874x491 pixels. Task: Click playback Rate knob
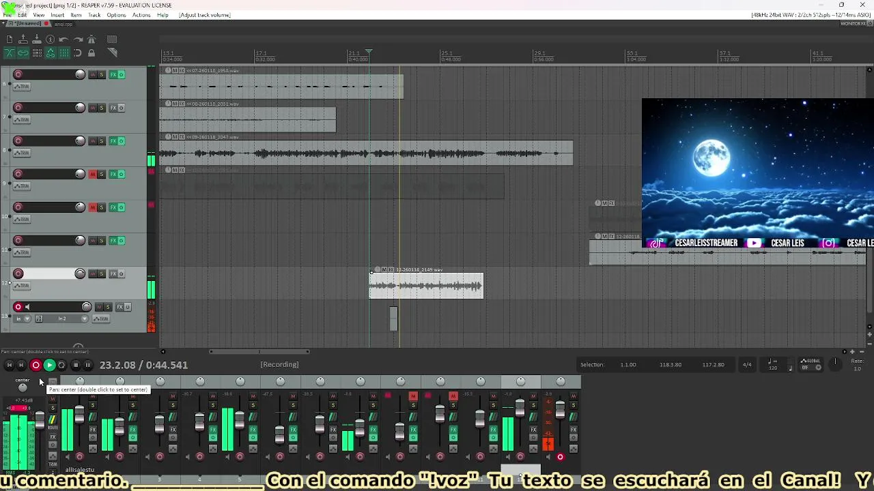pos(834,364)
